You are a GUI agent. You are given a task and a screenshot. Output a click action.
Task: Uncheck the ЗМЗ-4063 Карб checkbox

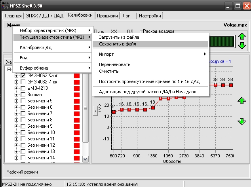click(x=23, y=76)
